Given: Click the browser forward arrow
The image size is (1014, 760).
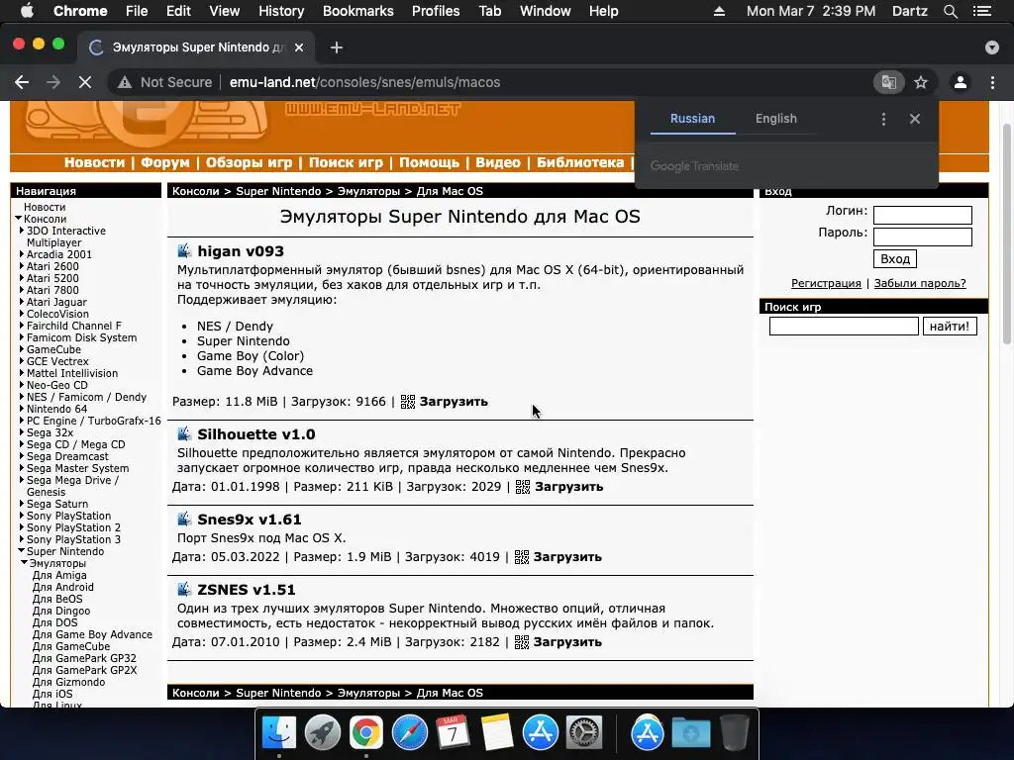Looking at the screenshot, I should [x=53, y=82].
